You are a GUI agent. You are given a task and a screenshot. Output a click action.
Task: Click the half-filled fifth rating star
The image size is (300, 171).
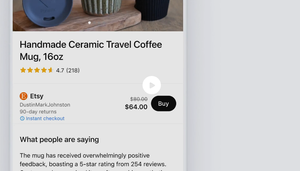point(51,70)
